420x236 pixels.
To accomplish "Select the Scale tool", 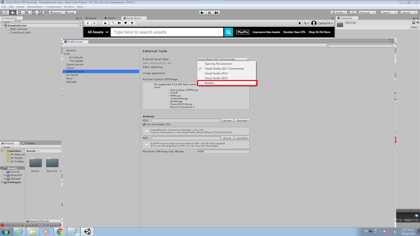I will pos(27,13).
